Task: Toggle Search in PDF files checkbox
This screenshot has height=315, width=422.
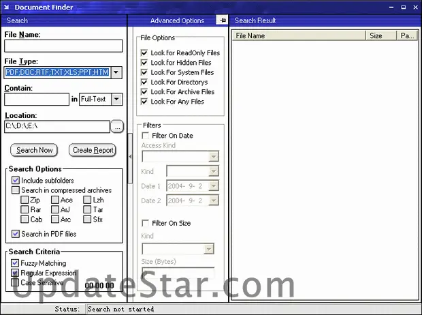Action: coord(16,234)
